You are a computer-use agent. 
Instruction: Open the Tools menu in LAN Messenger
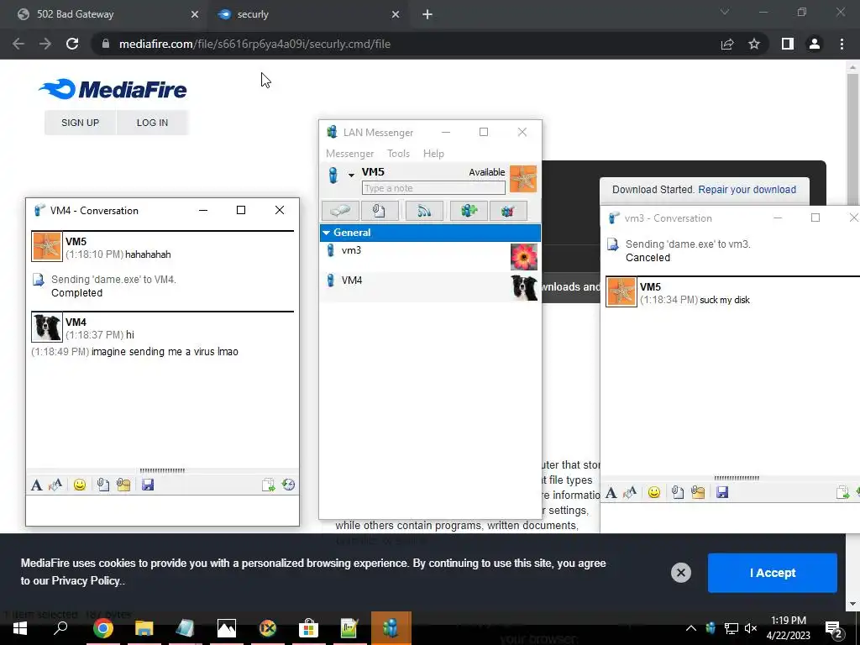398,154
